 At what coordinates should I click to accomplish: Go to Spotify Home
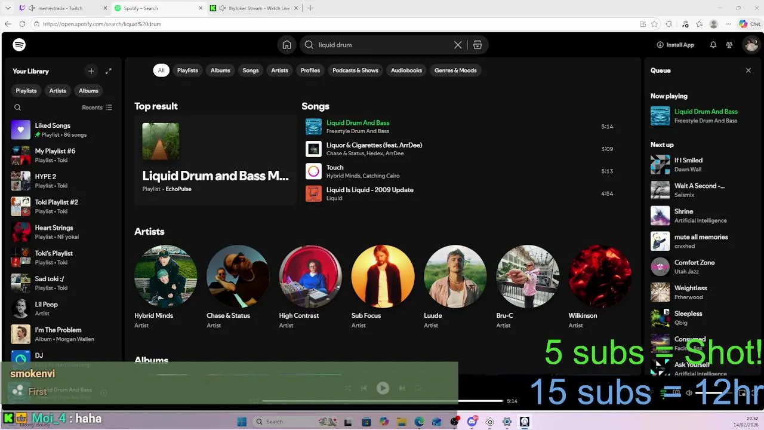coord(287,45)
